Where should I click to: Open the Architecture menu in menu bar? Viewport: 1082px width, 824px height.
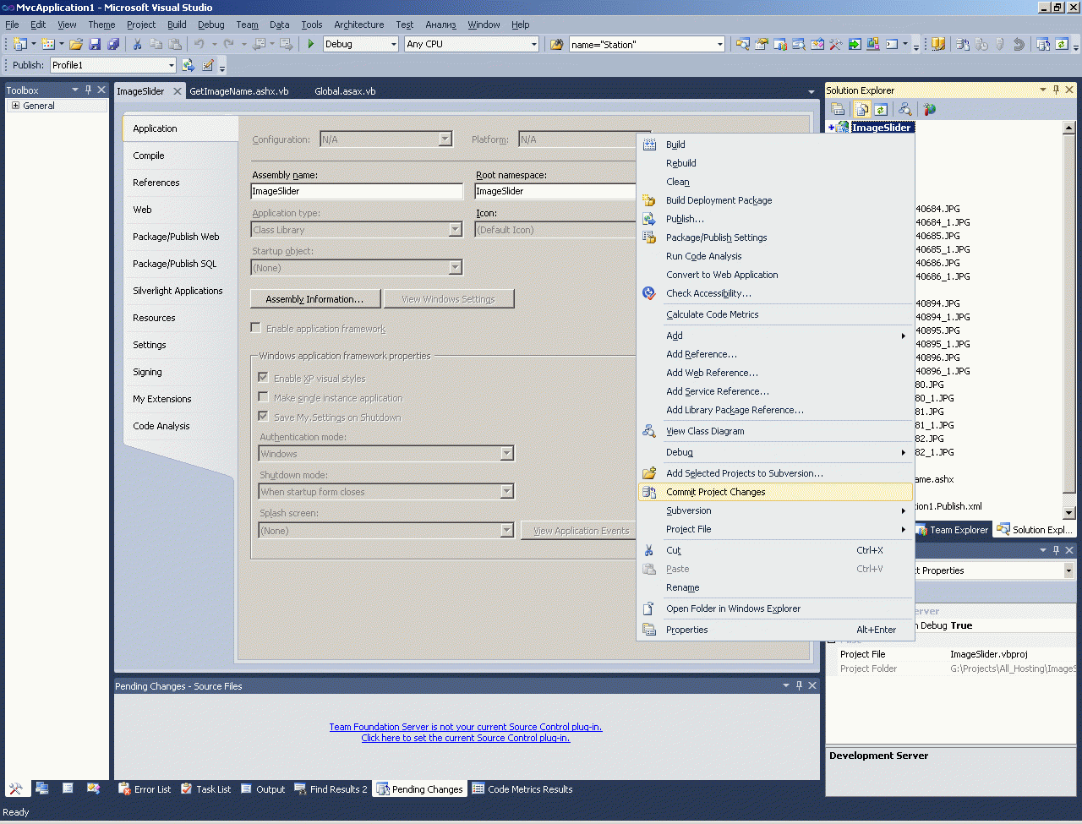pos(358,25)
